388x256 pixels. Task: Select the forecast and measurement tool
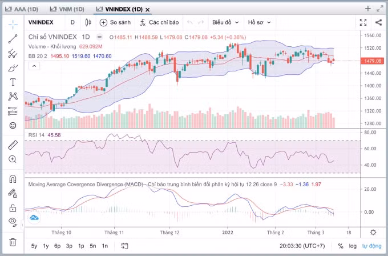(13, 111)
